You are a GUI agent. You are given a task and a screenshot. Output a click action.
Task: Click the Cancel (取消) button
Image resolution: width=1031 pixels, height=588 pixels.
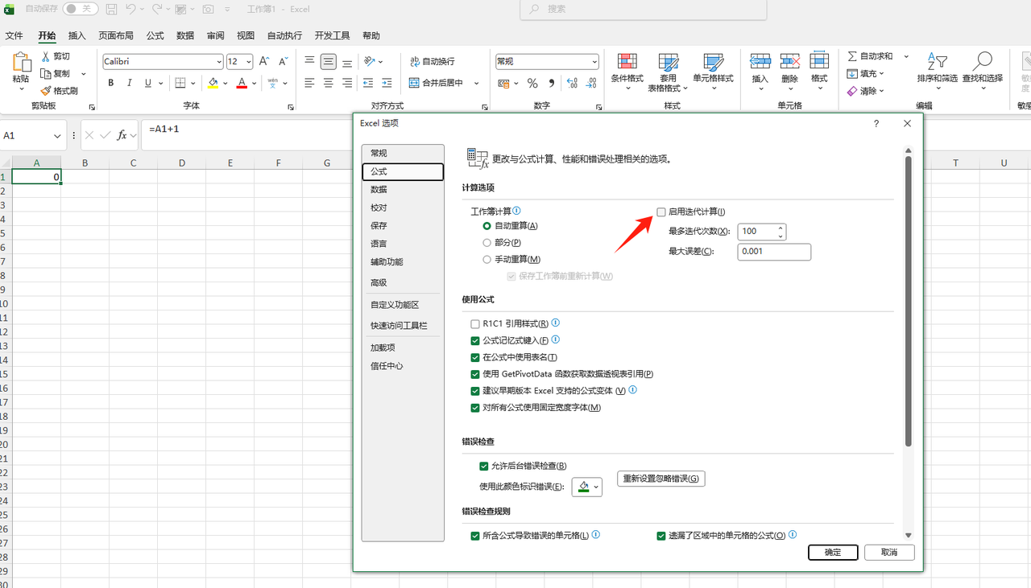(889, 553)
